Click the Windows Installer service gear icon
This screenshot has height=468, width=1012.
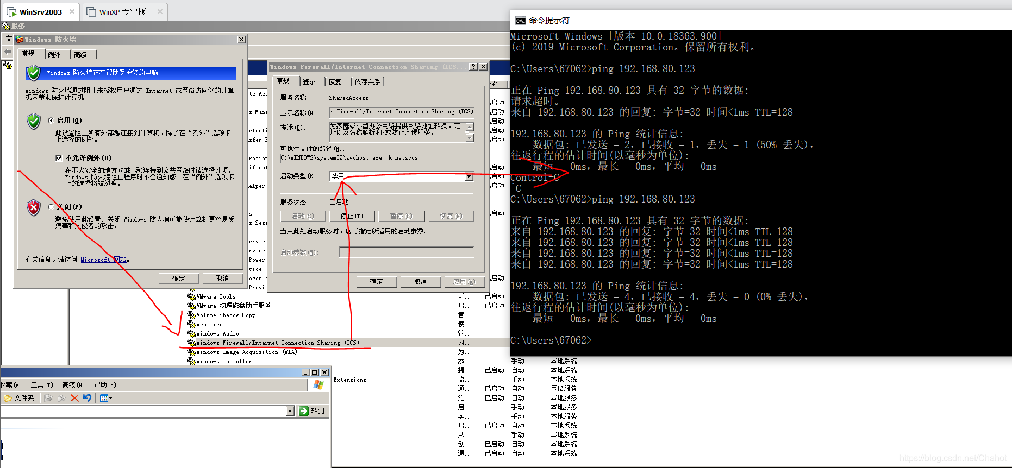[191, 361]
